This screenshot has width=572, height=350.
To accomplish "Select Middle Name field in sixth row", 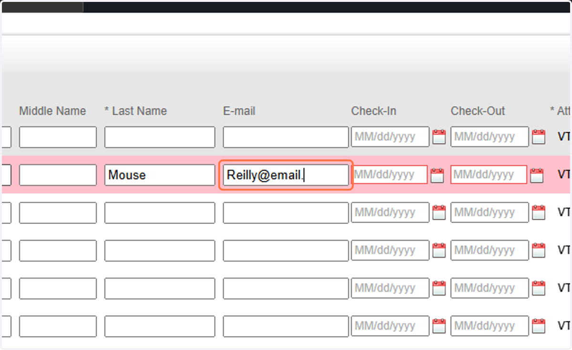I will tap(58, 326).
